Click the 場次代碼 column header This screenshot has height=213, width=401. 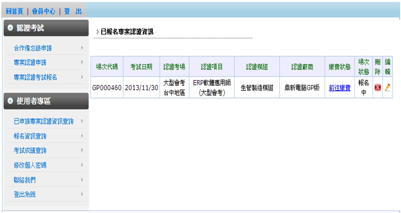(x=107, y=67)
